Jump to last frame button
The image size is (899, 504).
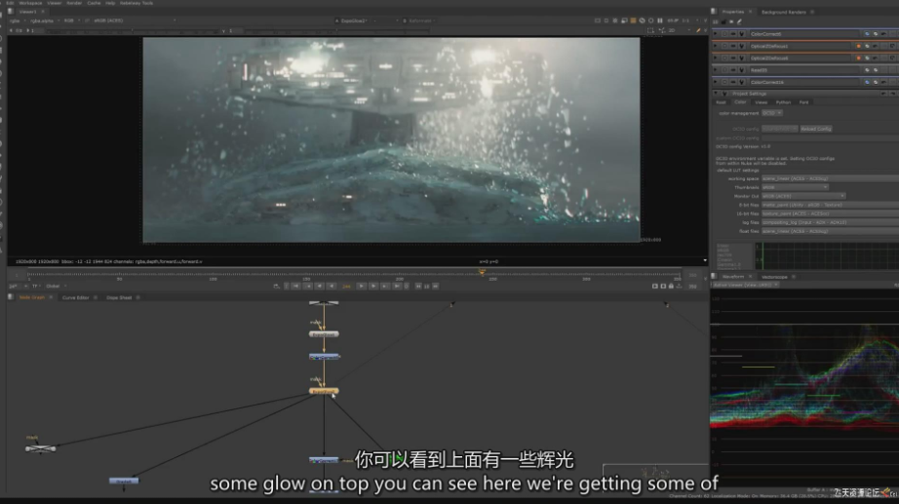(x=397, y=286)
